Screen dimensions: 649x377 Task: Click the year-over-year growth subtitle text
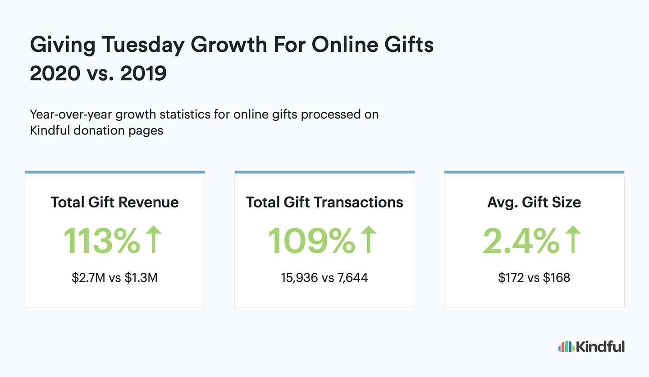[x=204, y=123]
